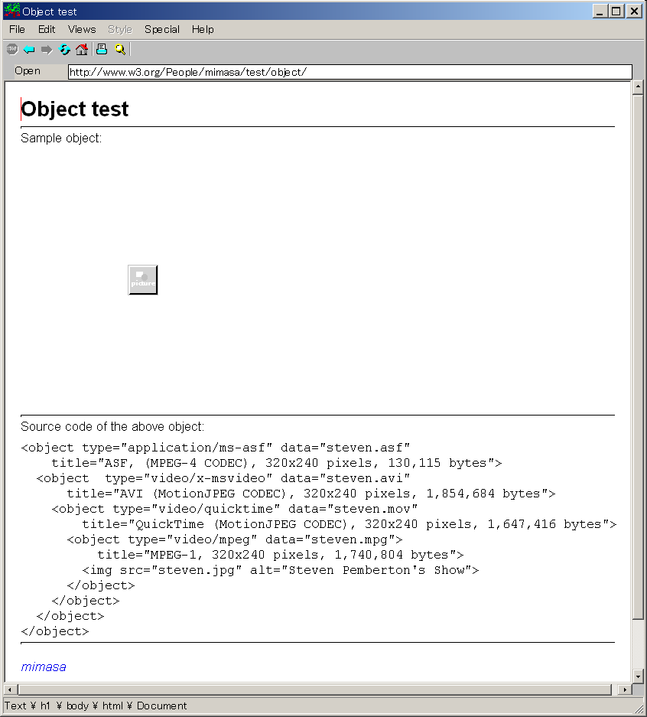Go back with the cyan arrow
The height and width of the screenshot is (717, 647).
click(x=29, y=50)
